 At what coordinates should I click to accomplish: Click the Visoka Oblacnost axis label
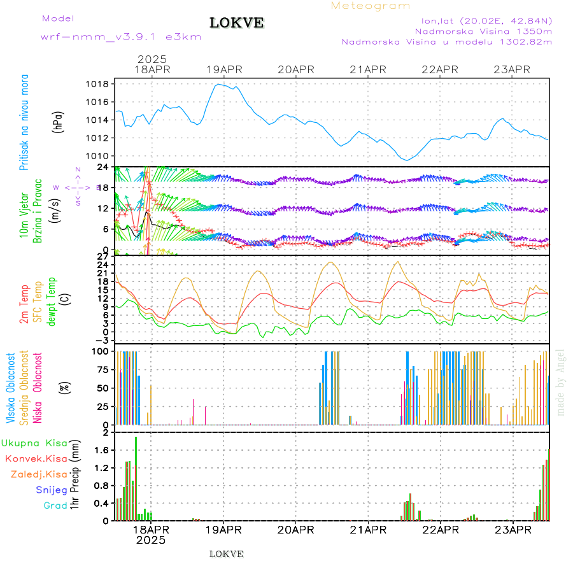coord(11,387)
